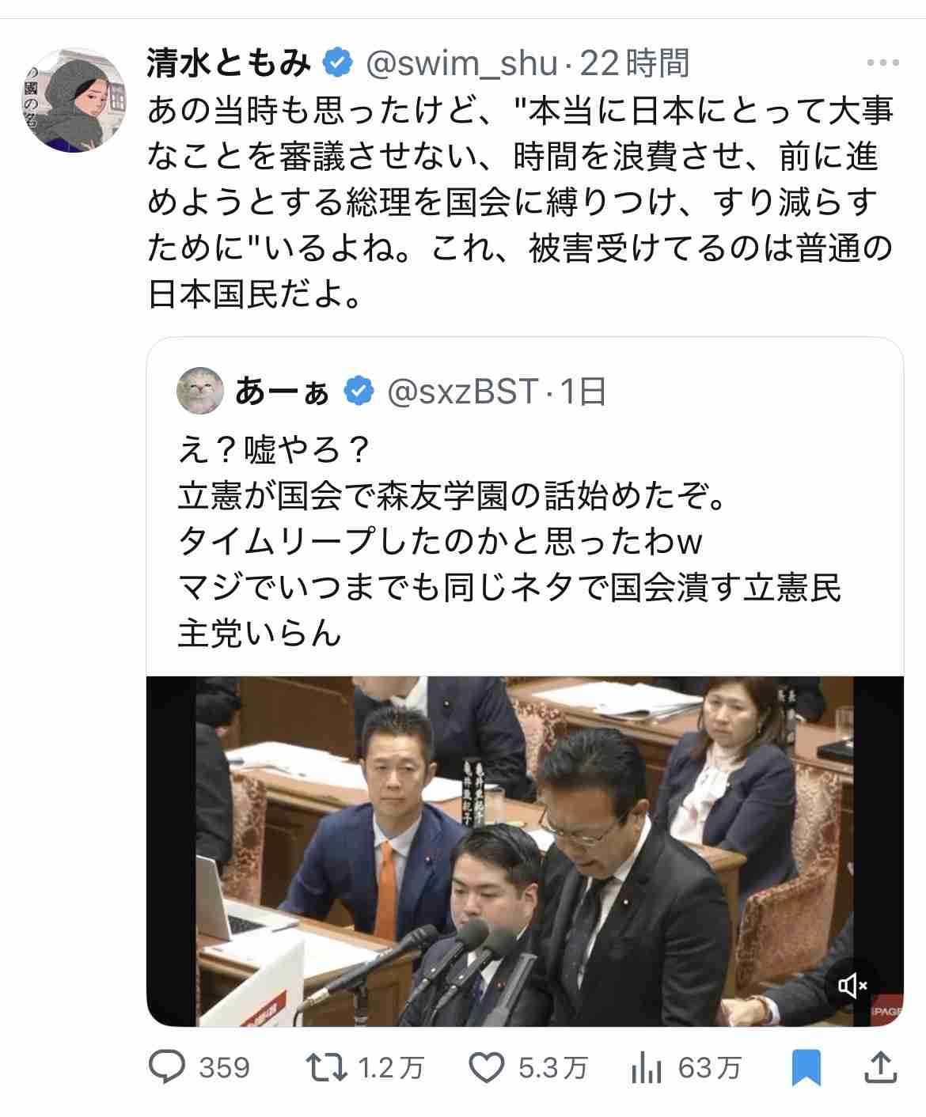Image resolution: width=926 pixels, height=1117 pixels.
Task: Toggle the blue bookmark icon
Action: tap(806, 1068)
